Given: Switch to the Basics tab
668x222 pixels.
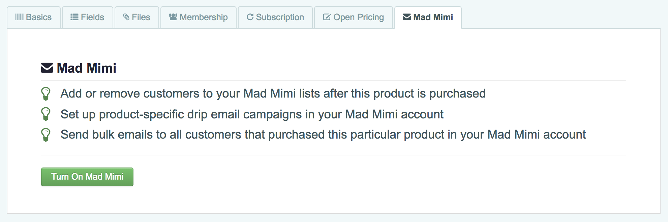Looking at the screenshot, I should click(34, 17).
